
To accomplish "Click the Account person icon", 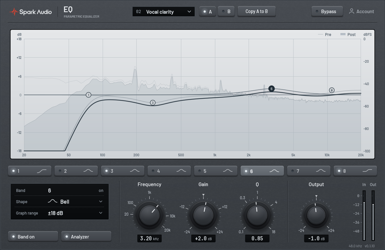I will pos(351,11).
